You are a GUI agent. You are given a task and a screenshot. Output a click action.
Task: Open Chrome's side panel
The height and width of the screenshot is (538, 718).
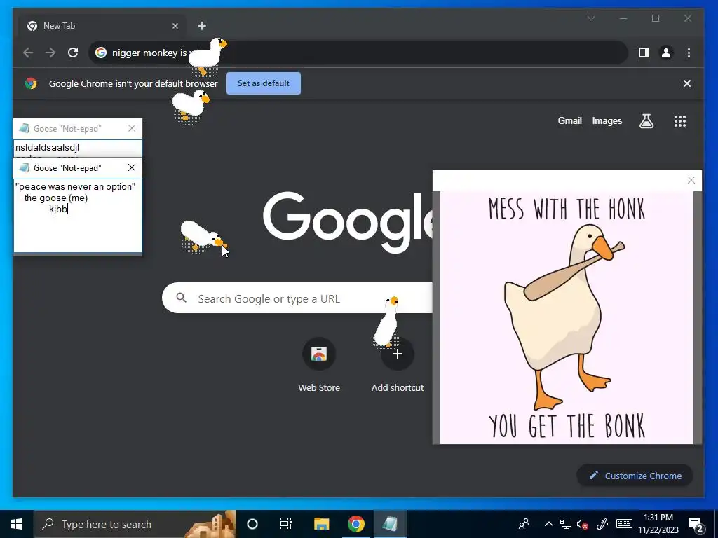point(644,53)
